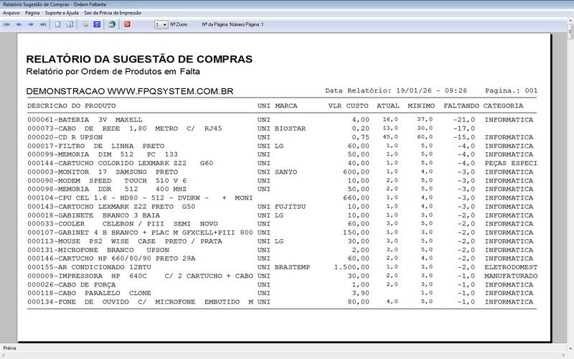Click the 1.500,00 cost value
This screenshot has width=574, height=359.
click(x=352, y=267)
